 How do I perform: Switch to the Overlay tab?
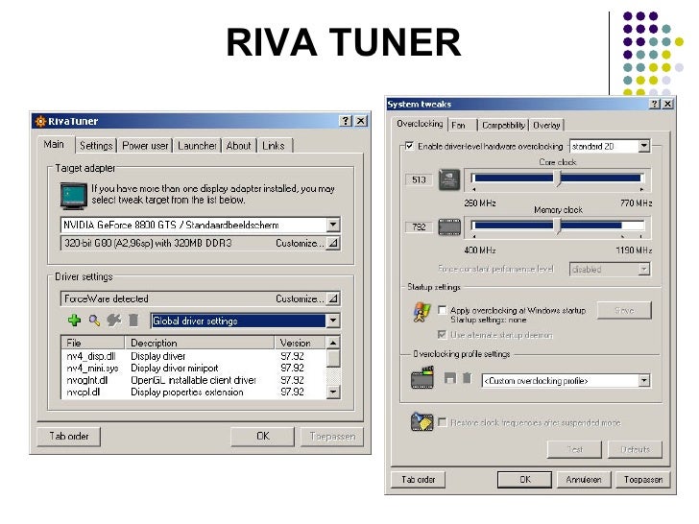pos(546,125)
